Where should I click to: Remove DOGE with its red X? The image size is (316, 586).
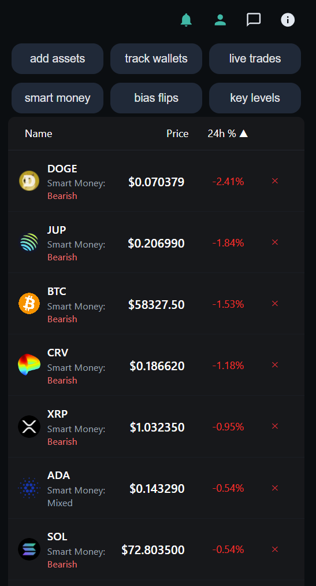pos(275,181)
